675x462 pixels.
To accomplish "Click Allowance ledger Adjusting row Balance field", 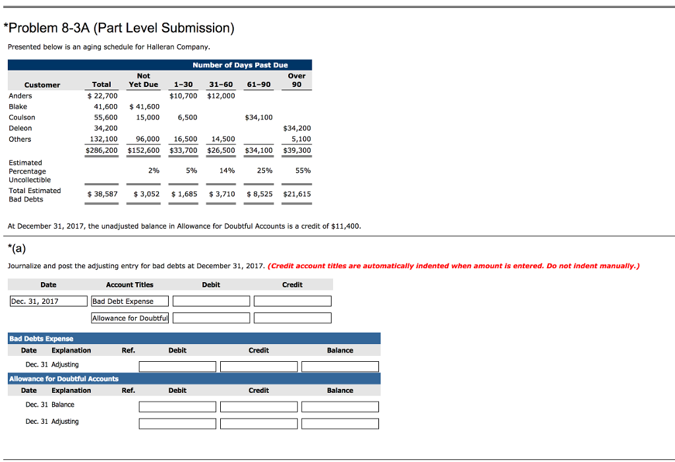I will point(340,424).
